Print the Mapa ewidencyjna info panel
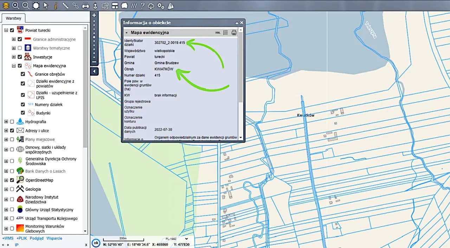 point(234,33)
